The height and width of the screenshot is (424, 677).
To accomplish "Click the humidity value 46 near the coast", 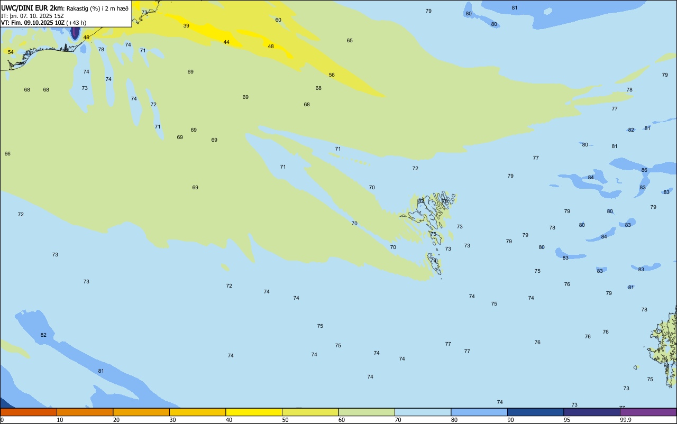I will click(86, 38).
